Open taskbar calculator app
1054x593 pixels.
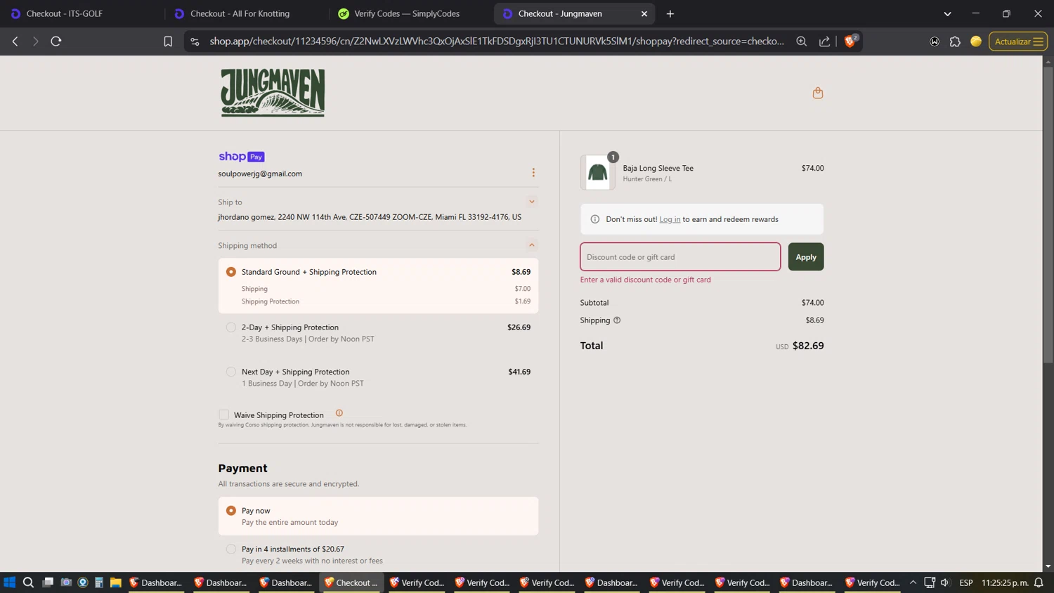[99, 582]
